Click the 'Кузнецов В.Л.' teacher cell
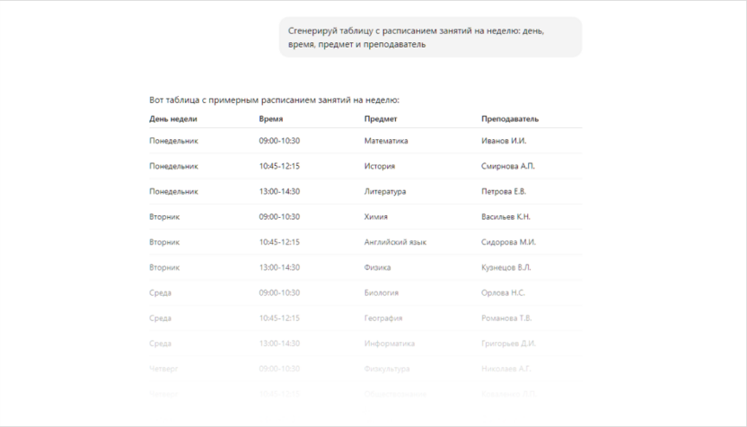 click(506, 266)
